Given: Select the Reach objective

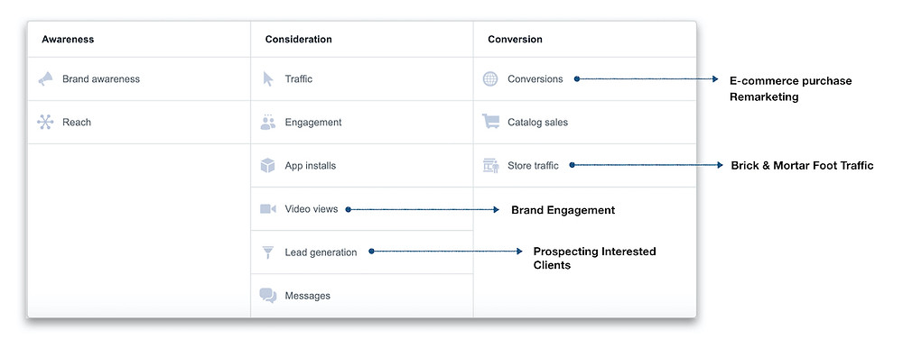Looking at the screenshot, I should [x=77, y=123].
